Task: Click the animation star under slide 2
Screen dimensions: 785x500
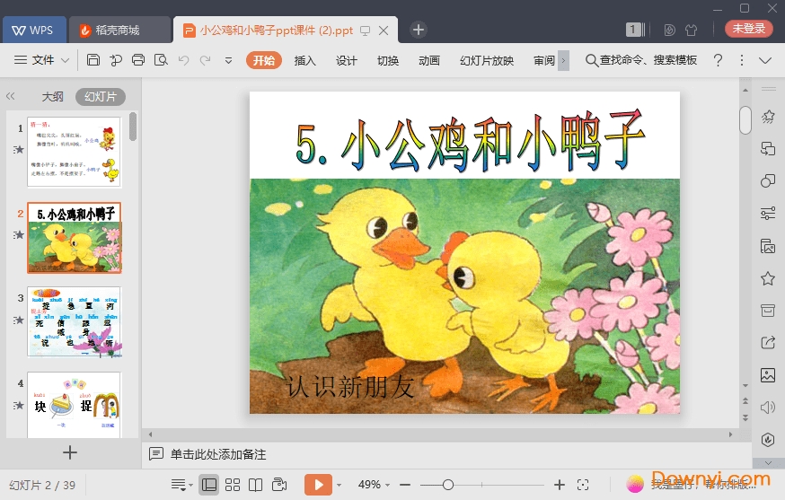Action: point(19,234)
